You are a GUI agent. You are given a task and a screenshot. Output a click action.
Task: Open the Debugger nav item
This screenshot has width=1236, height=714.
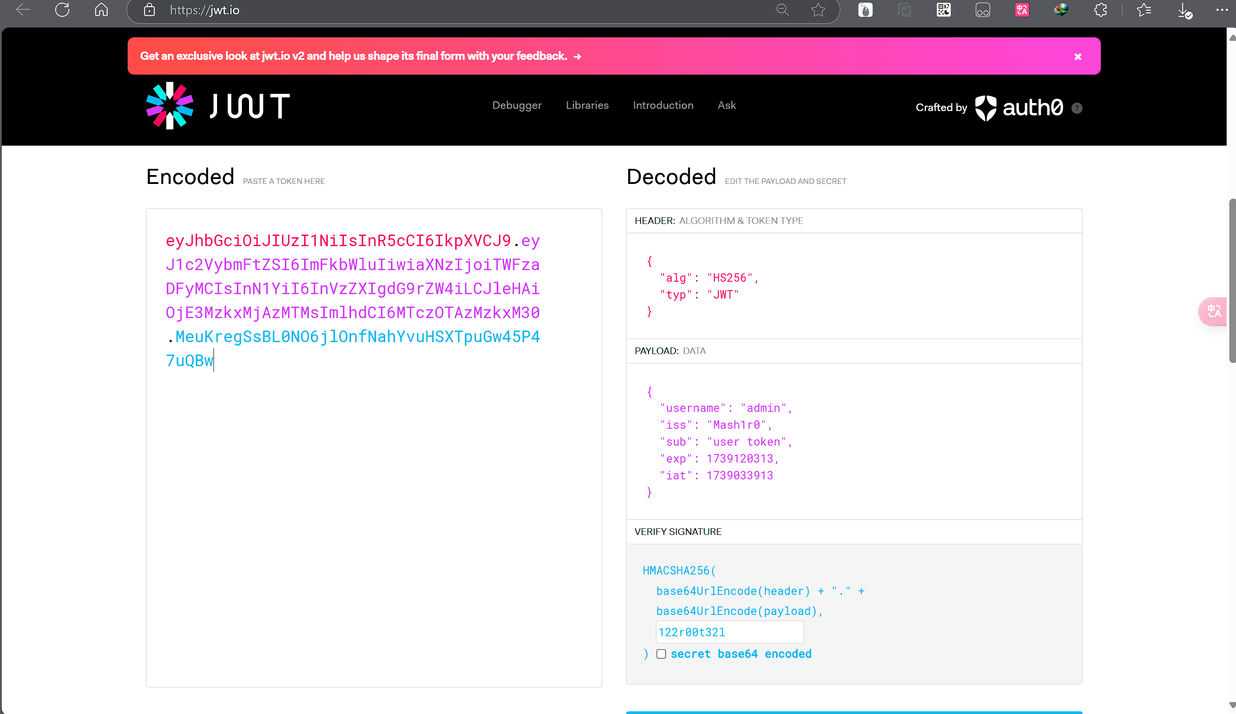[x=516, y=105]
